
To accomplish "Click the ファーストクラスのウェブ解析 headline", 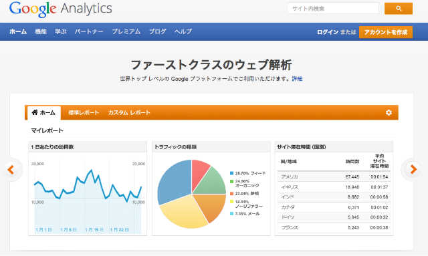I will [x=211, y=65].
